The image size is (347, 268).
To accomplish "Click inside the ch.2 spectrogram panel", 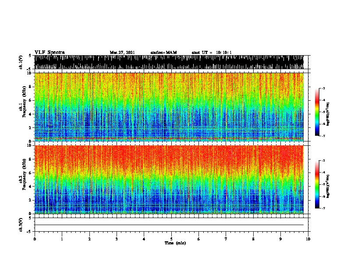I will tap(169, 180).
